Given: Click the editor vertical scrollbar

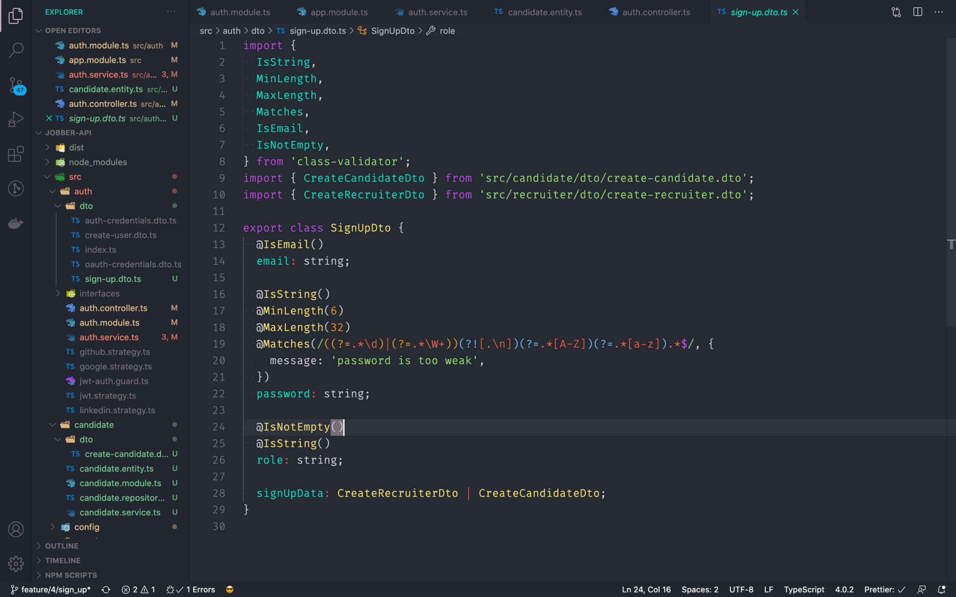Looking at the screenshot, I should (951, 182).
